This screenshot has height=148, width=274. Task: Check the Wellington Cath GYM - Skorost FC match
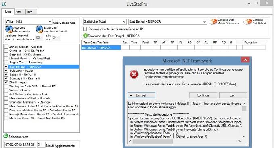point(6,87)
